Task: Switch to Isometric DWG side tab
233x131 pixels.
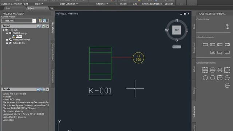Action: click(x=52, y=76)
